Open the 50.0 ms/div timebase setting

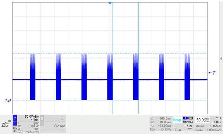203,120
